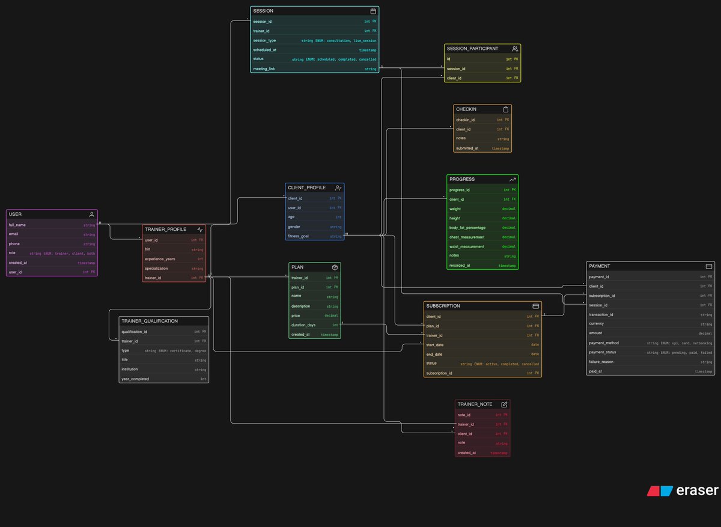The height and width of the screenshot is (527, 721).
Task: Click the person icon in USER header
Action: (x=91, y=215)
